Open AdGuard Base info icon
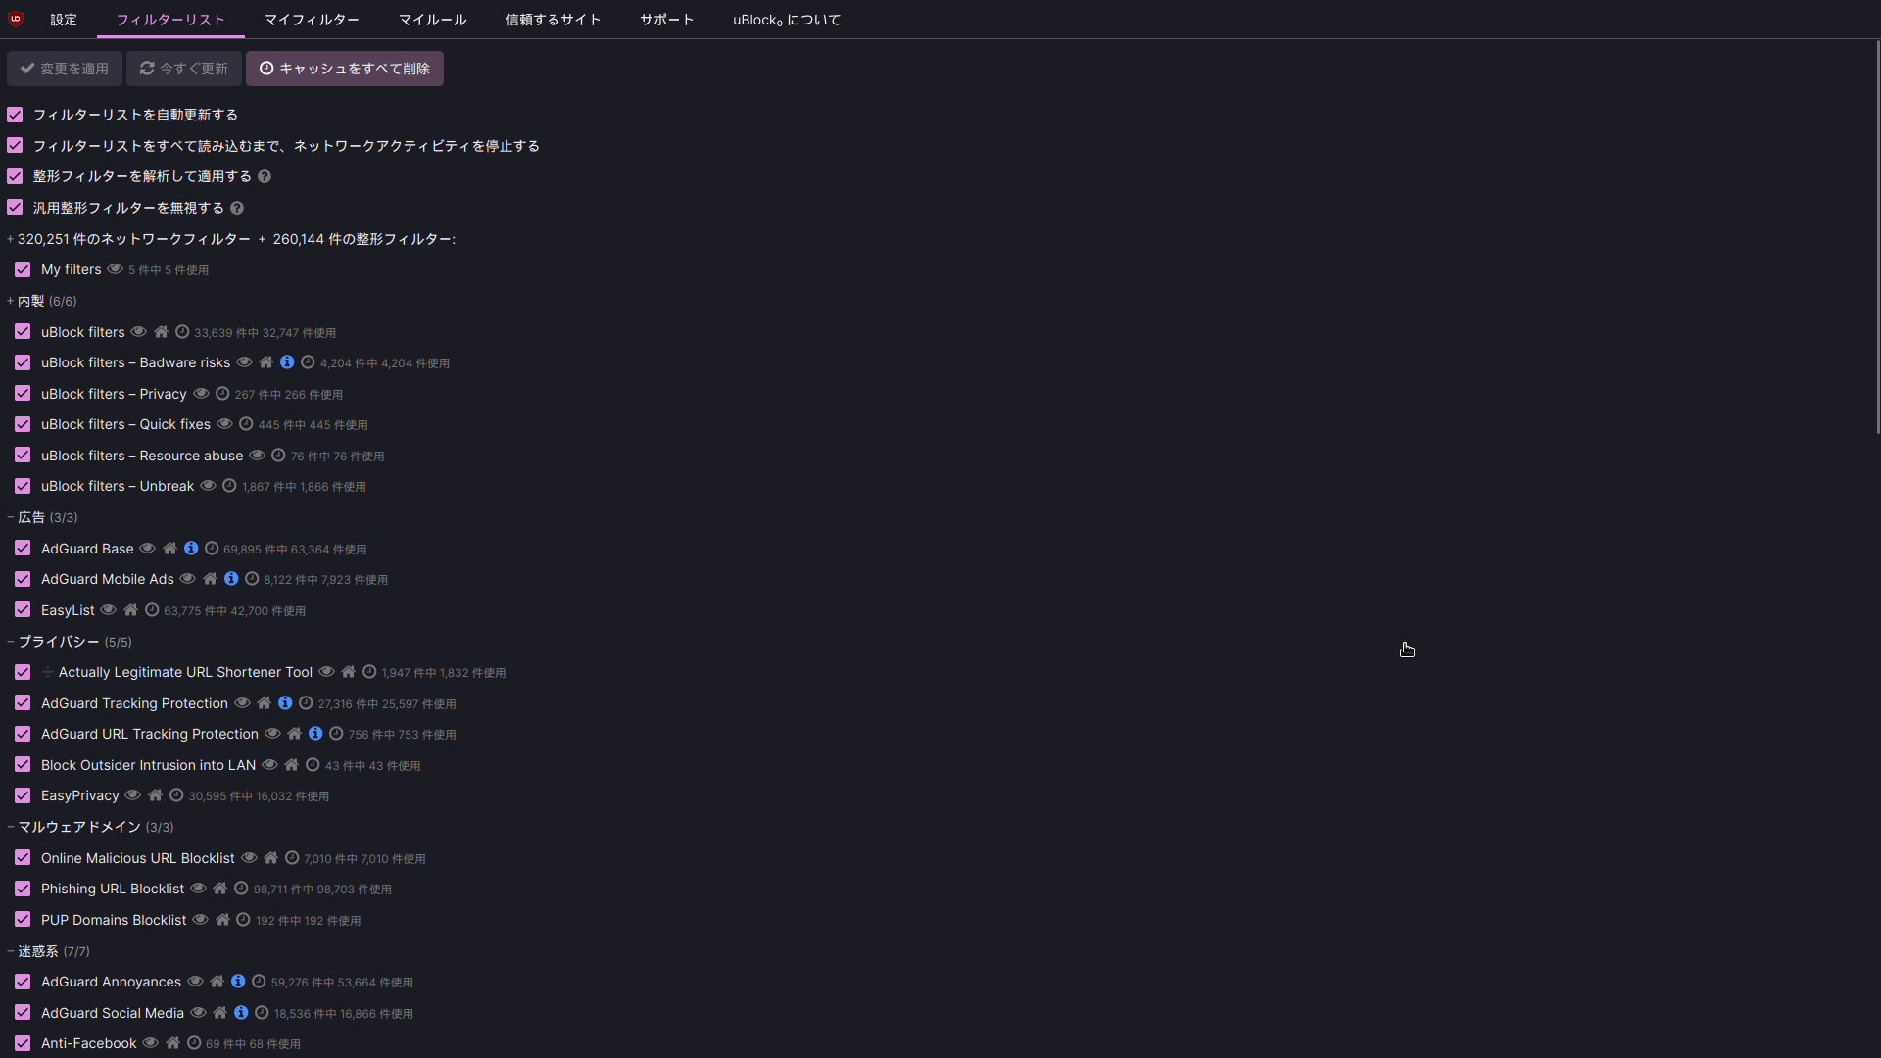Image resolution: width=1881 pixels, height=1058 pixels. click(x=191, y=549)
